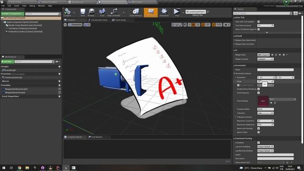
Task: Click the Add New button in My Blueprint
Action: (x=8, y=61)
